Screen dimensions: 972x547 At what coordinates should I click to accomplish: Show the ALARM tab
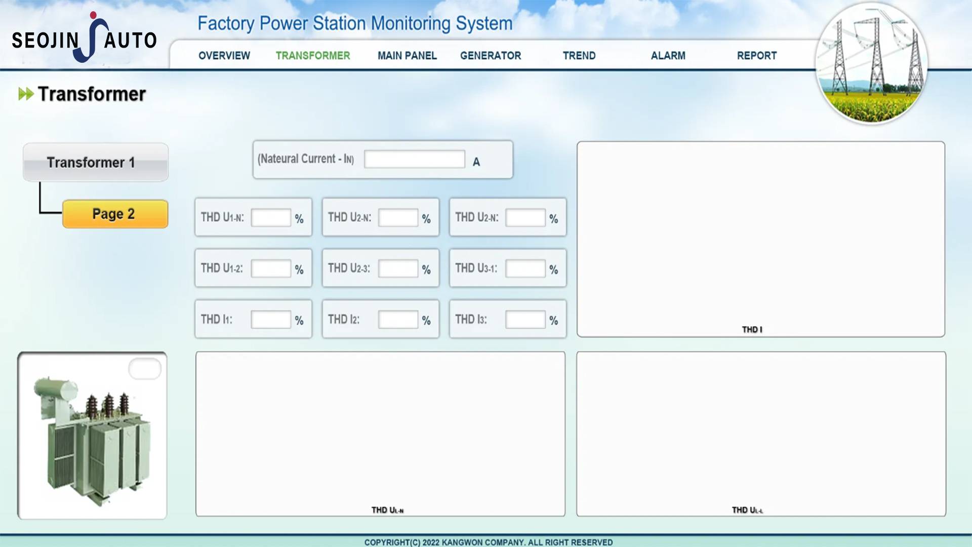click(x=668, y=56)
